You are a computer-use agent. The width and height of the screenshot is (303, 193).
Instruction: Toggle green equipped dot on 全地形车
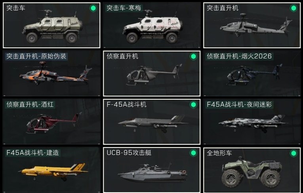pyautogui.click(x=293, y=153)
